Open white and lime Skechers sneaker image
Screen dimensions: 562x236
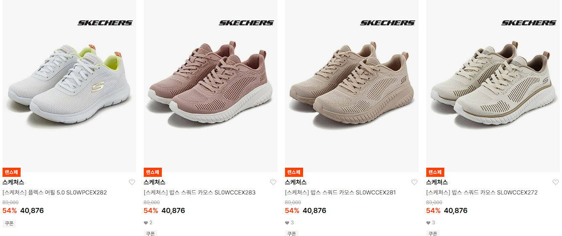(x=69, y=86)
